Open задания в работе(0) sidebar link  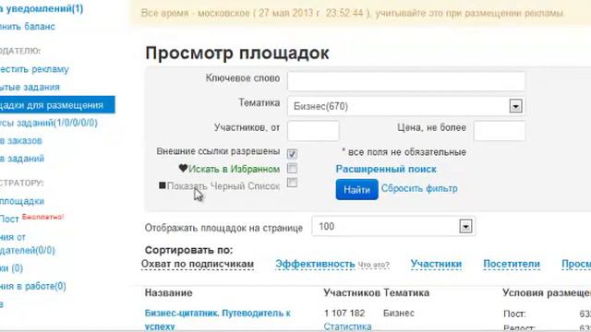click(33, 286)
